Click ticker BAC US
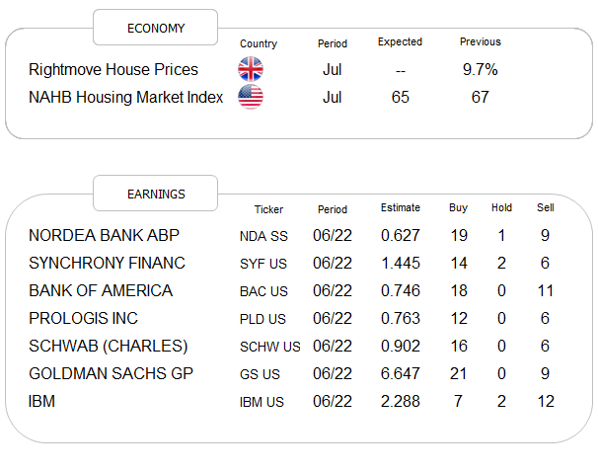 point(263,291)
